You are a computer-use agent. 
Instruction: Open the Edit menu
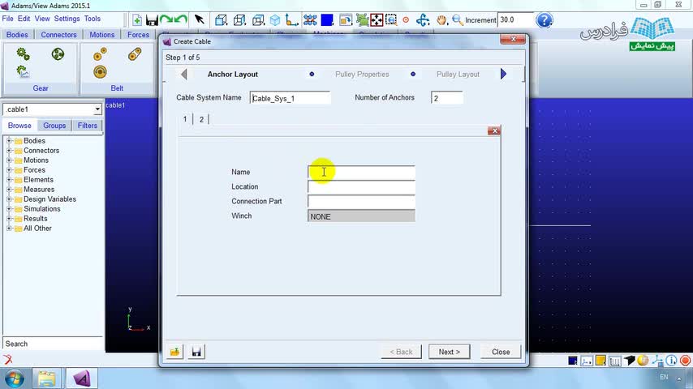click(x=24, y=19)
